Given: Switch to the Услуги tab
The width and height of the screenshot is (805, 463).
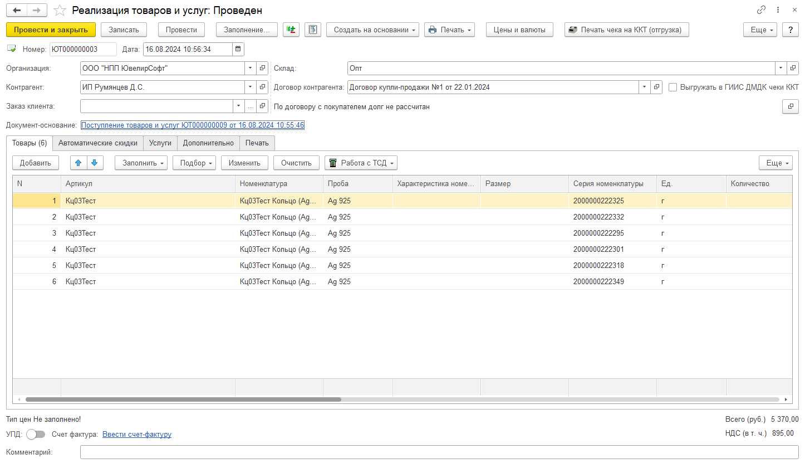Looking at the screenshot, I should [160, 143].
